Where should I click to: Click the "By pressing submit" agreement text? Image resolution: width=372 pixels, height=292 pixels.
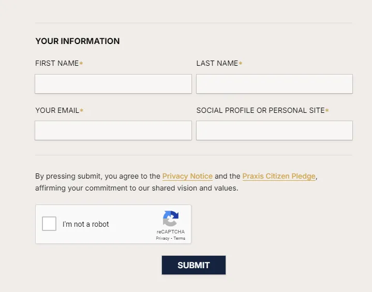click(x=98, y=177)
